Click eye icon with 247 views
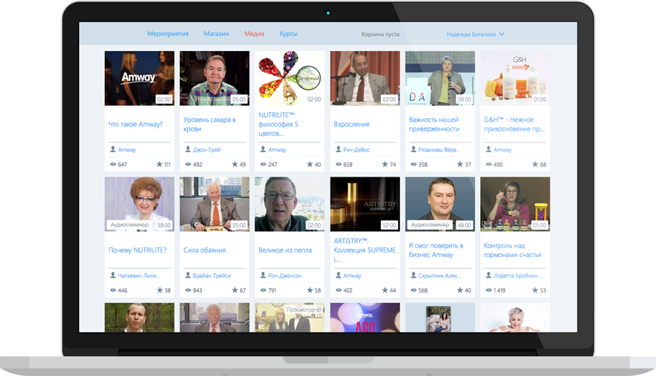Screen dimensions: 656x376 click(x=263, y=164)
